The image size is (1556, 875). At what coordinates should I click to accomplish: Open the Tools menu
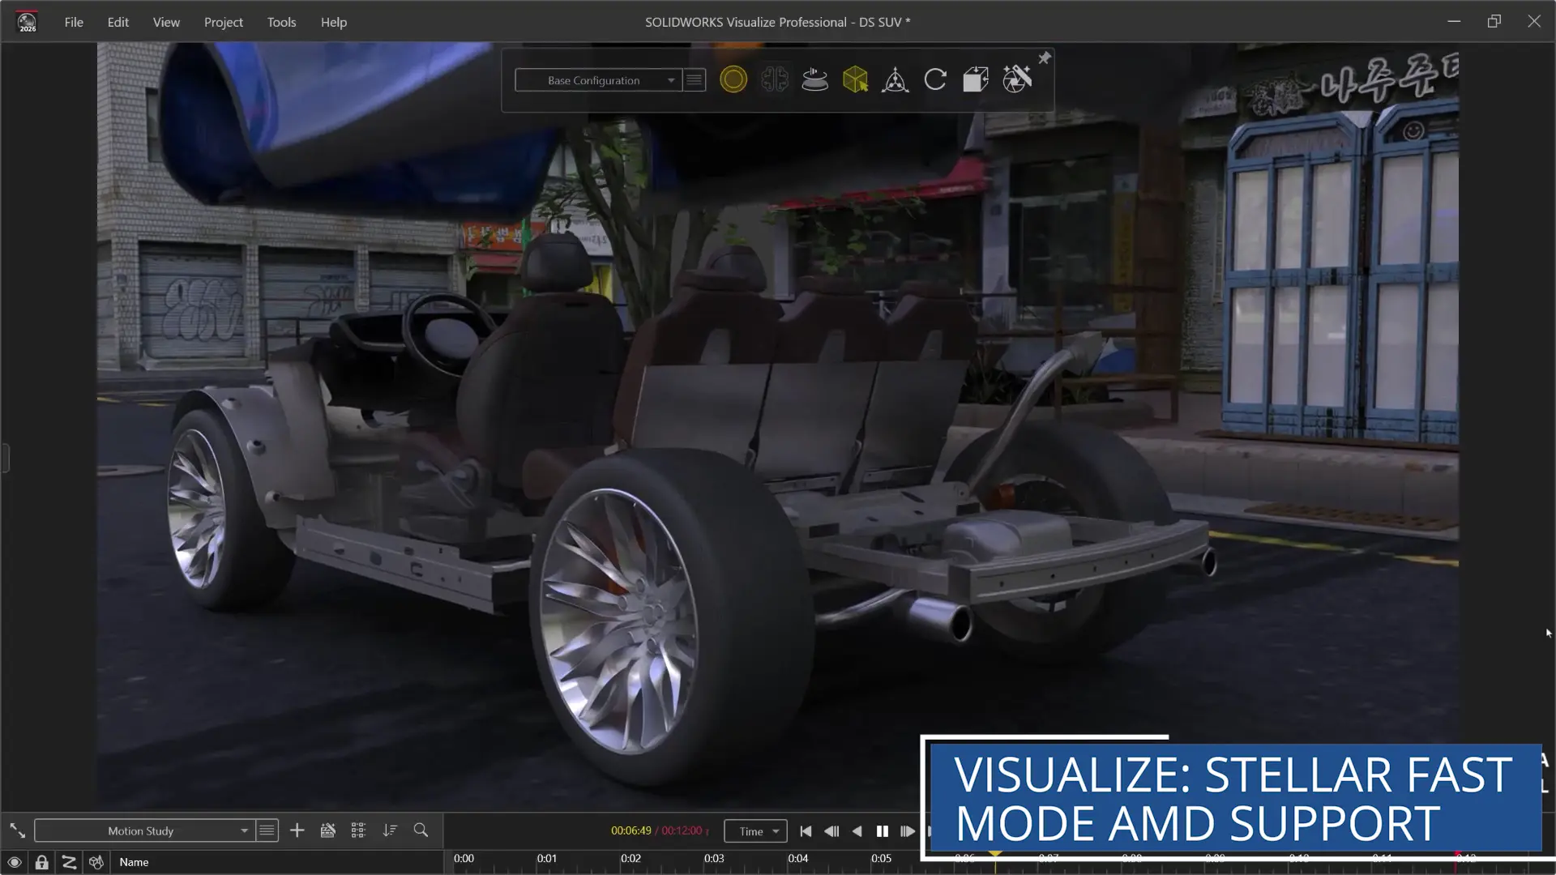point(281,22)
